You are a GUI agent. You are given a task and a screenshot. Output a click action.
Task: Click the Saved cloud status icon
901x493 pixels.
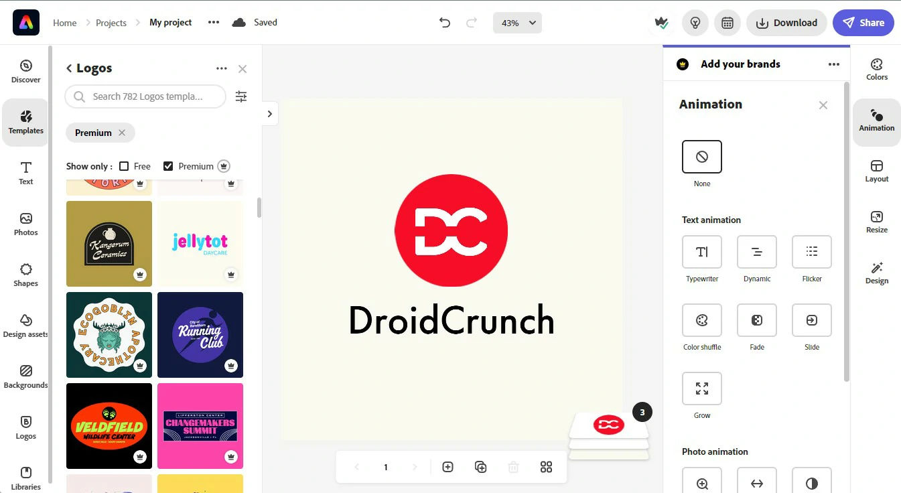coord(239,22)
